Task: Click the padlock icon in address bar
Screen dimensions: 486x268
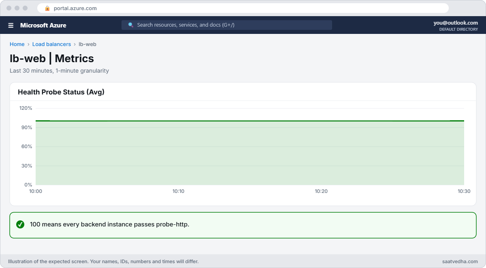Action: click(x=47, y=8)
